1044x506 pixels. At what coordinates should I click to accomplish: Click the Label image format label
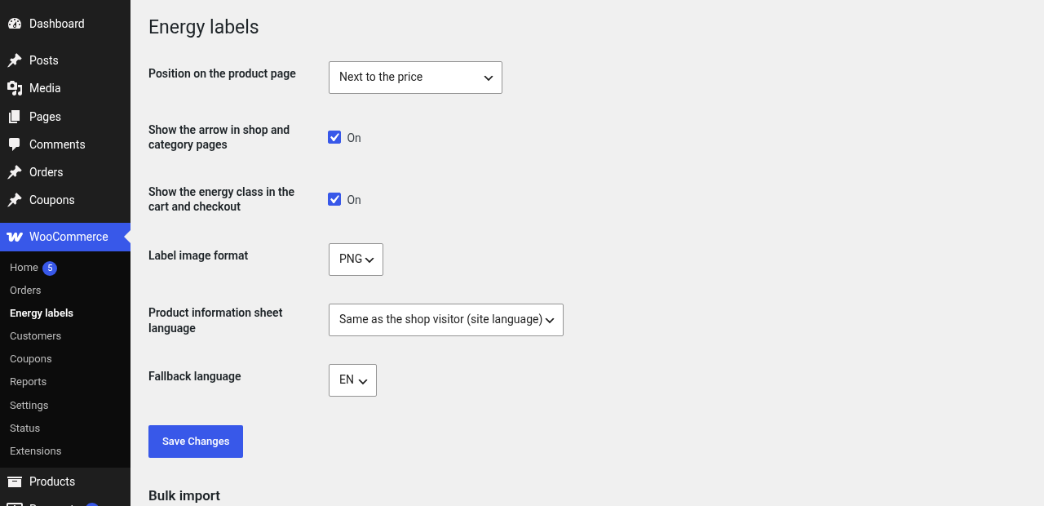[198, 255]
